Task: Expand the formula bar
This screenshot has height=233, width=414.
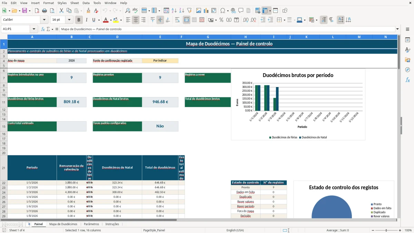Action: 398,29
